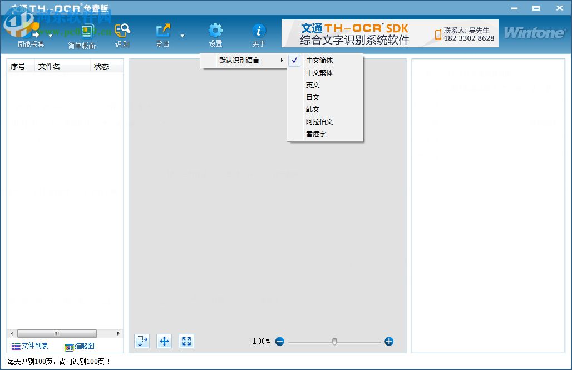572x370 pixels.
Task: View 关于 about information
Action: (259, 31)
